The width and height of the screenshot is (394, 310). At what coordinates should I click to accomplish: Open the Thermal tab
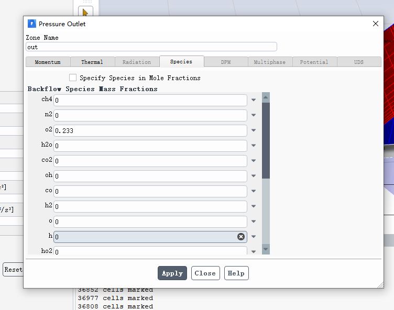pyautogui.click(x=92, y=62)
